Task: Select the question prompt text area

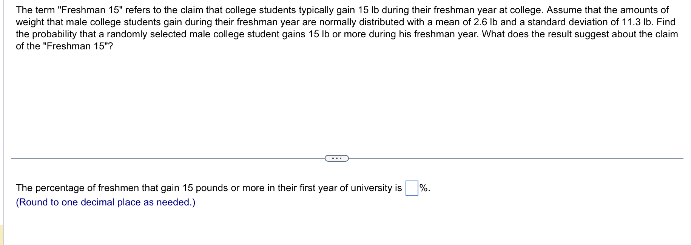Action: click(x=340, y=27)
